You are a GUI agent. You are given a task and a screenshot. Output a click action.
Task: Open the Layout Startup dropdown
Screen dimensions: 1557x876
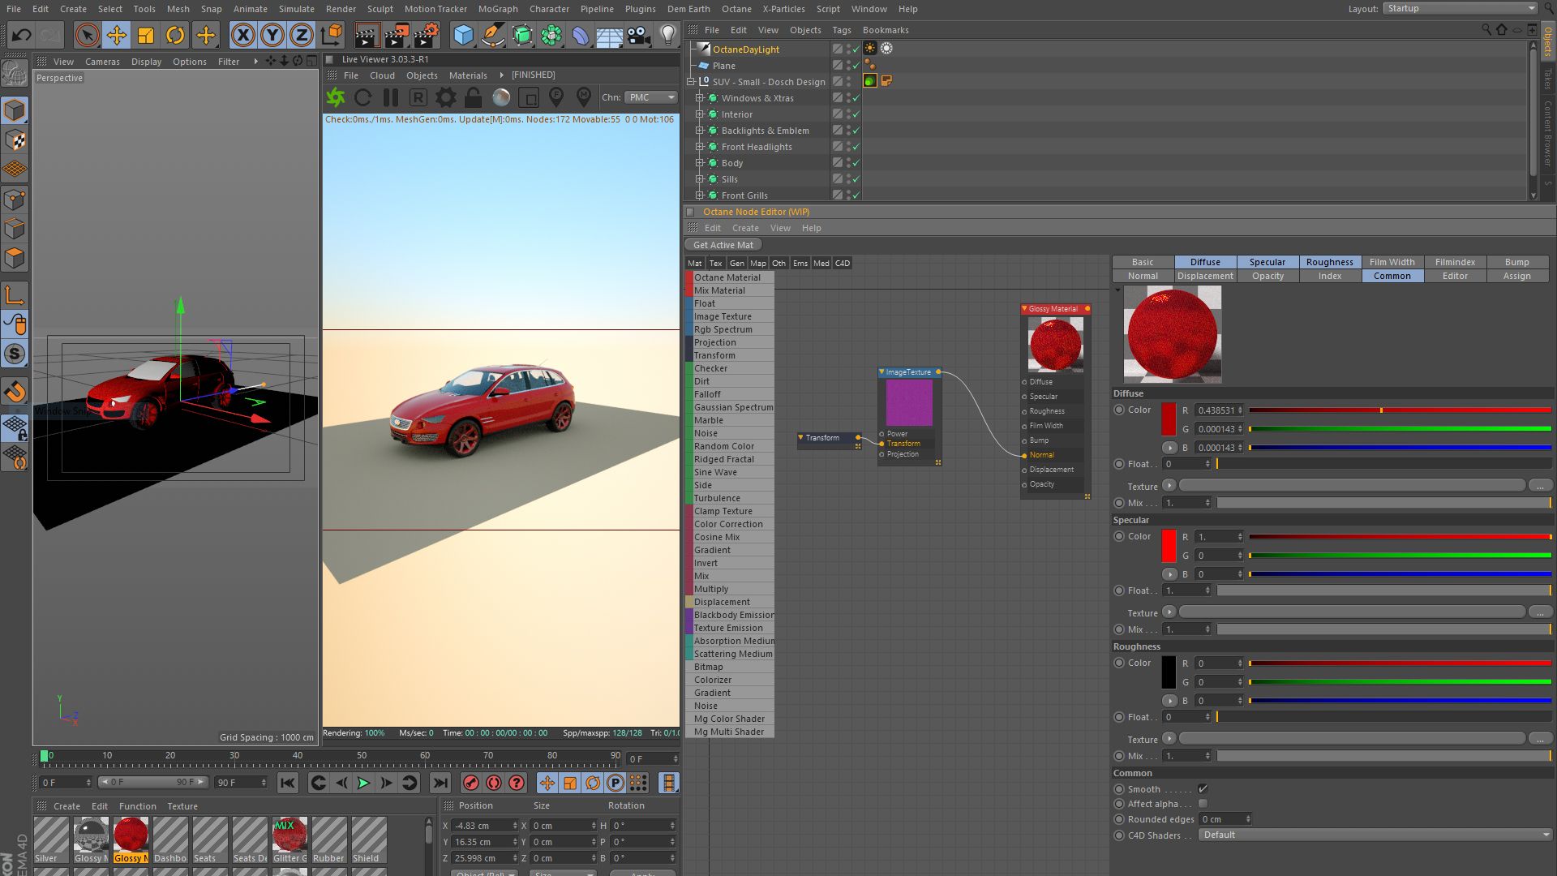point(1460,8)
